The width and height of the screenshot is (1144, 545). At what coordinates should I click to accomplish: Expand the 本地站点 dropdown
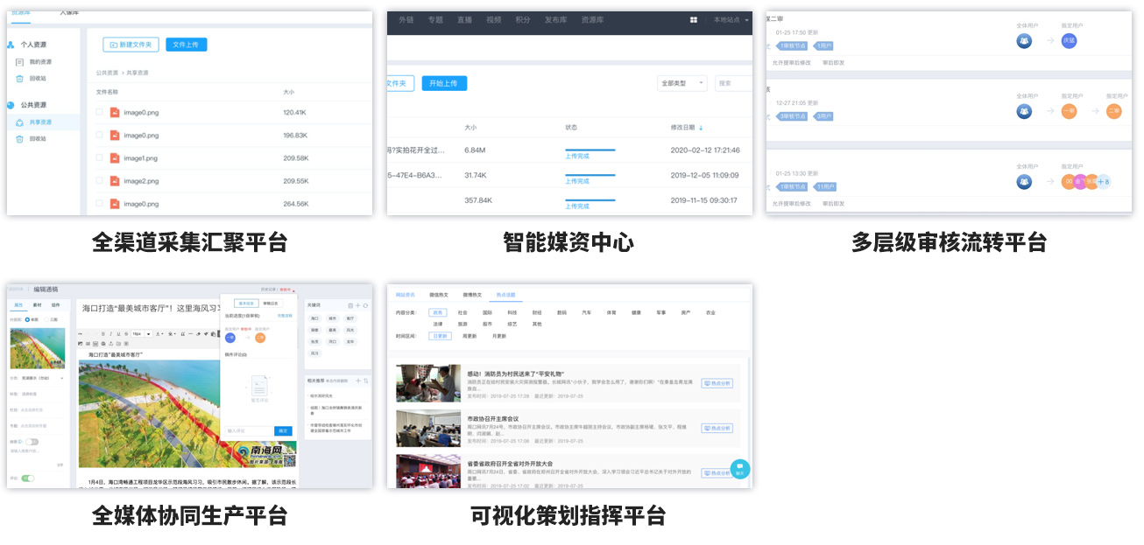point(731,19)
